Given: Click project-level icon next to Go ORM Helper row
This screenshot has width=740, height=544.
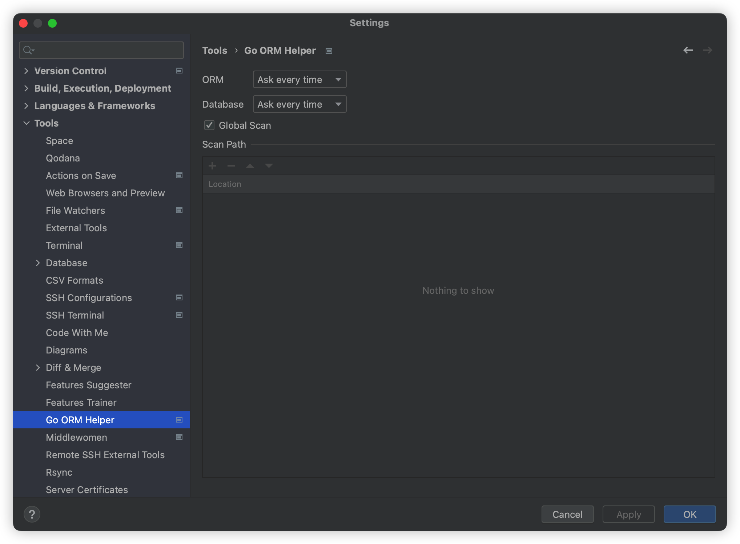Looking at the screenshot, I should coord(179,420).
